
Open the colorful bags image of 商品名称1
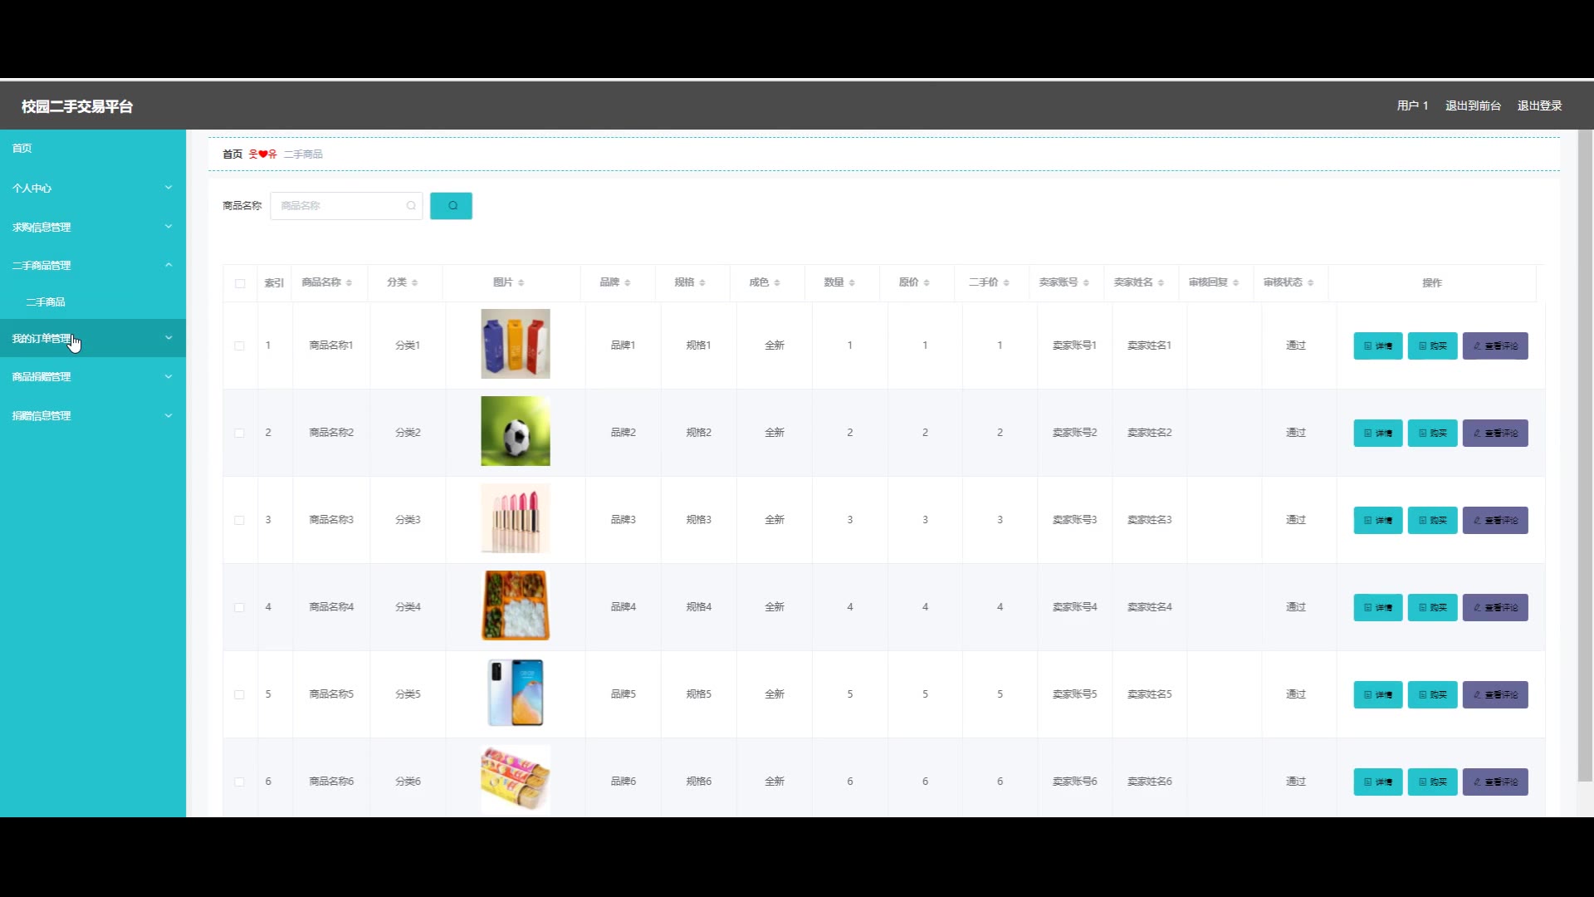coord(516,344)
